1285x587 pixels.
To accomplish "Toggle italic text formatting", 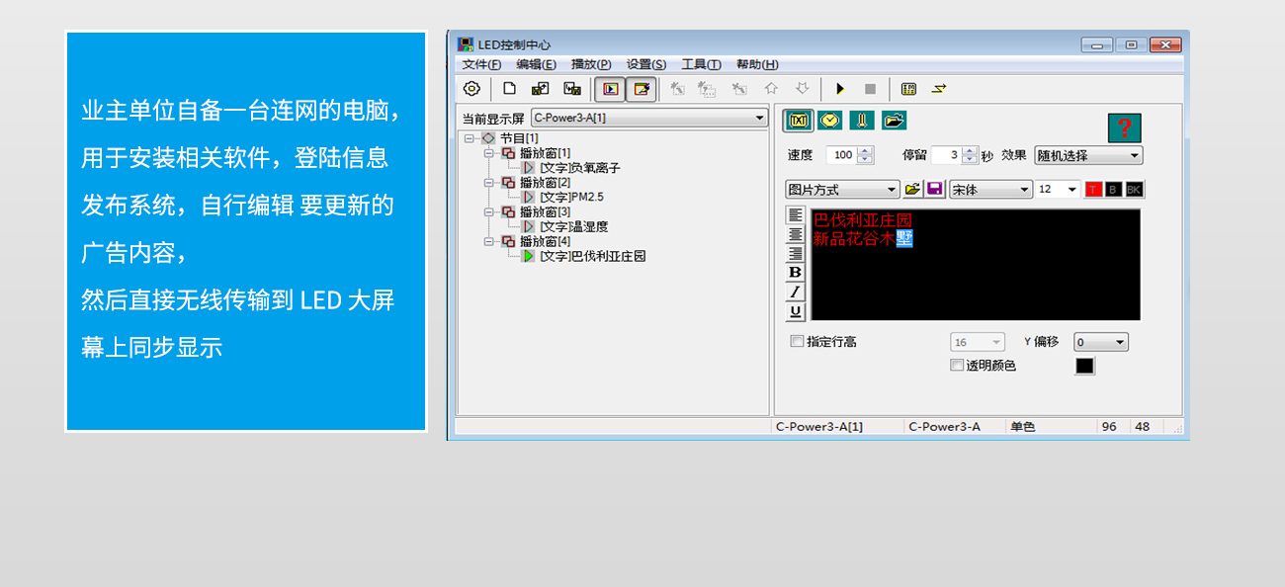I will 796,292.
